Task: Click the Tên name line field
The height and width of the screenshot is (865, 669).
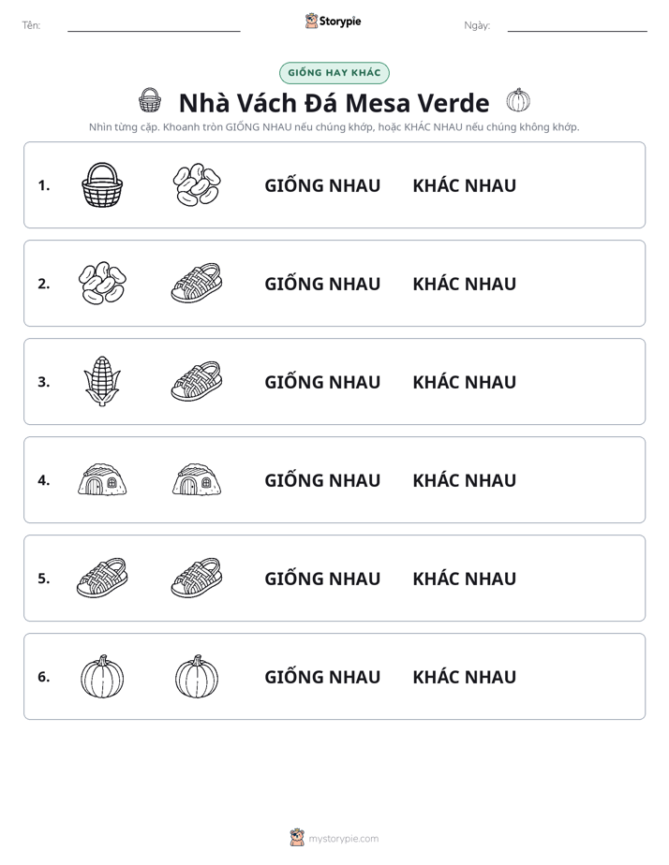Action: (154, 25)
